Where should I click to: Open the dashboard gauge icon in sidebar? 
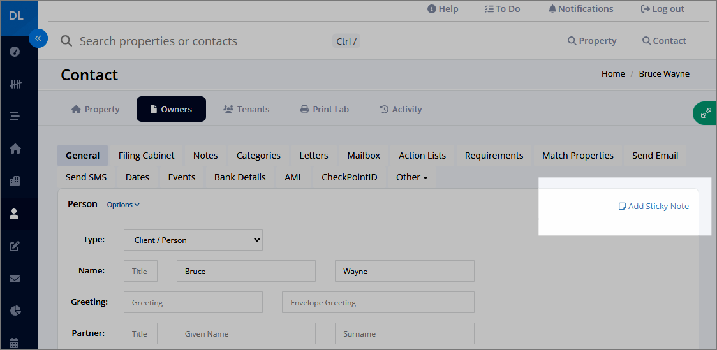(x=15, y=52)
